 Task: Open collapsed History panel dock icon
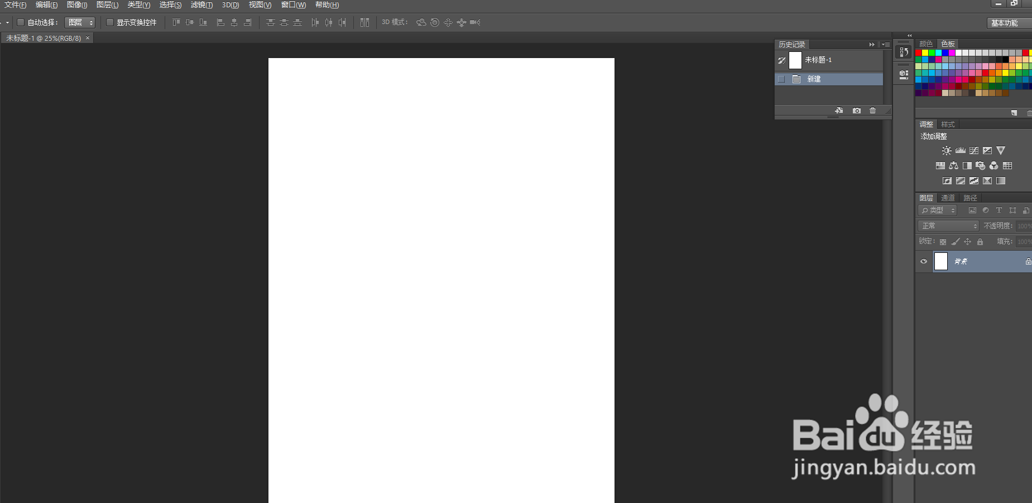tap(904, 52)
